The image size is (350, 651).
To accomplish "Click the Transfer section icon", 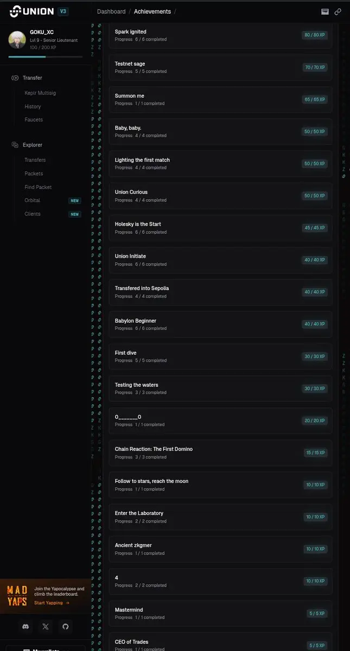I will [15, 78].
